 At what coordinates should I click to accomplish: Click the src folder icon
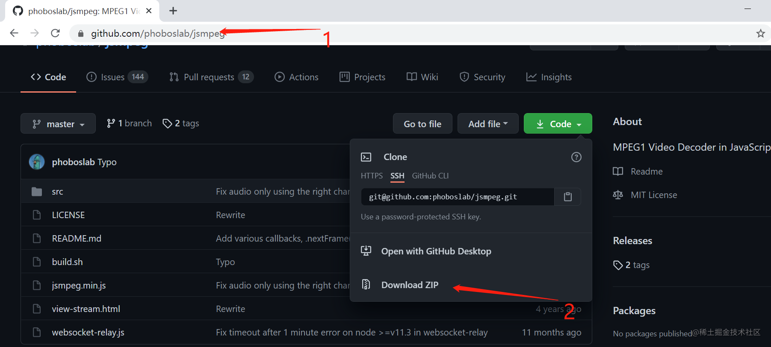37,192
